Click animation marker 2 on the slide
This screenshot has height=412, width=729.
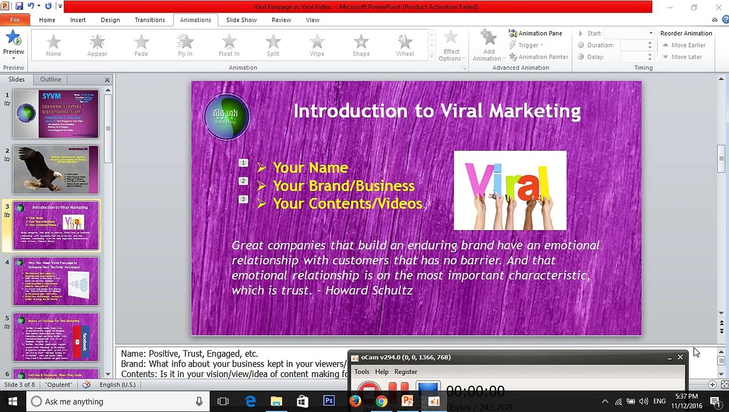(x=243, y=181)
